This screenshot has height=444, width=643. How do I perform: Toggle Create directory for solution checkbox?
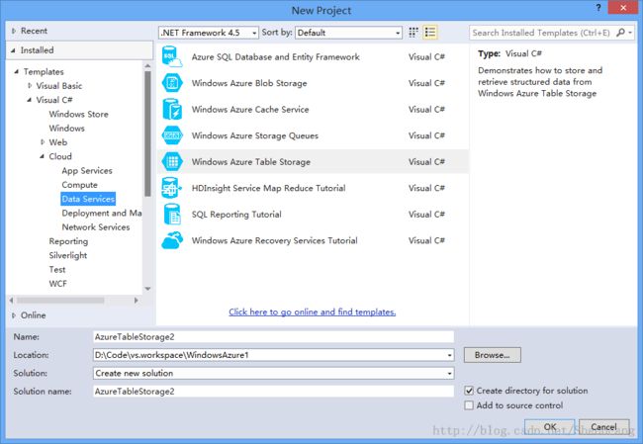pos(469,391)
